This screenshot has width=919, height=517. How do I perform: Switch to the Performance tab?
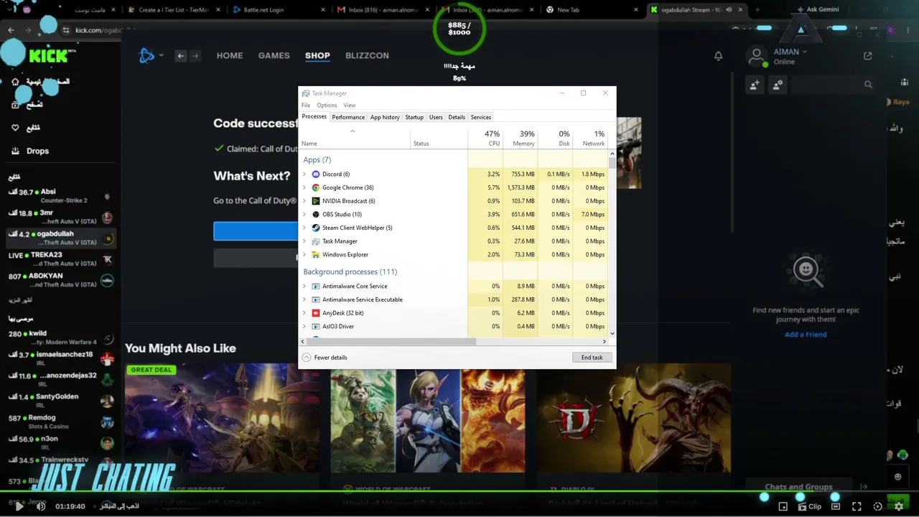point(348,117)
